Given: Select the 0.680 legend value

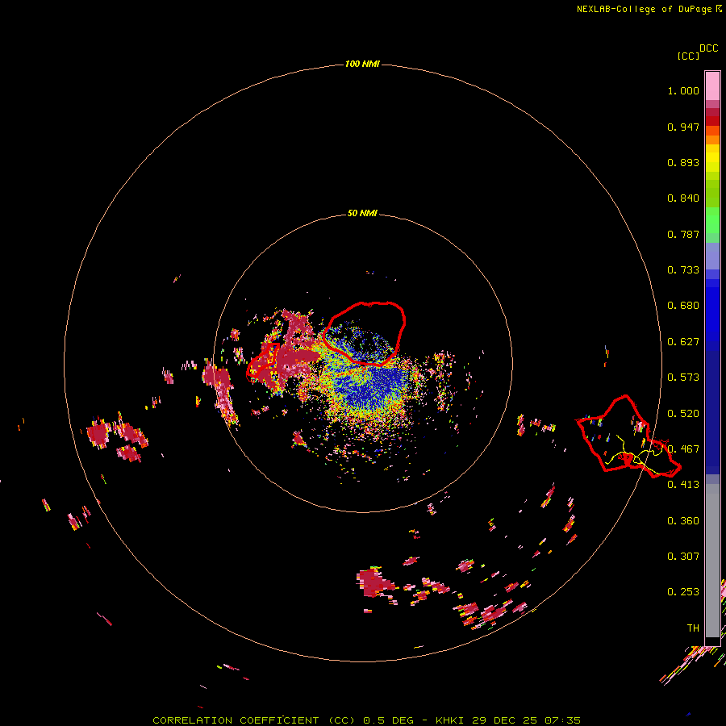Looking at the screenshot, I should click(x=683, y=306).
